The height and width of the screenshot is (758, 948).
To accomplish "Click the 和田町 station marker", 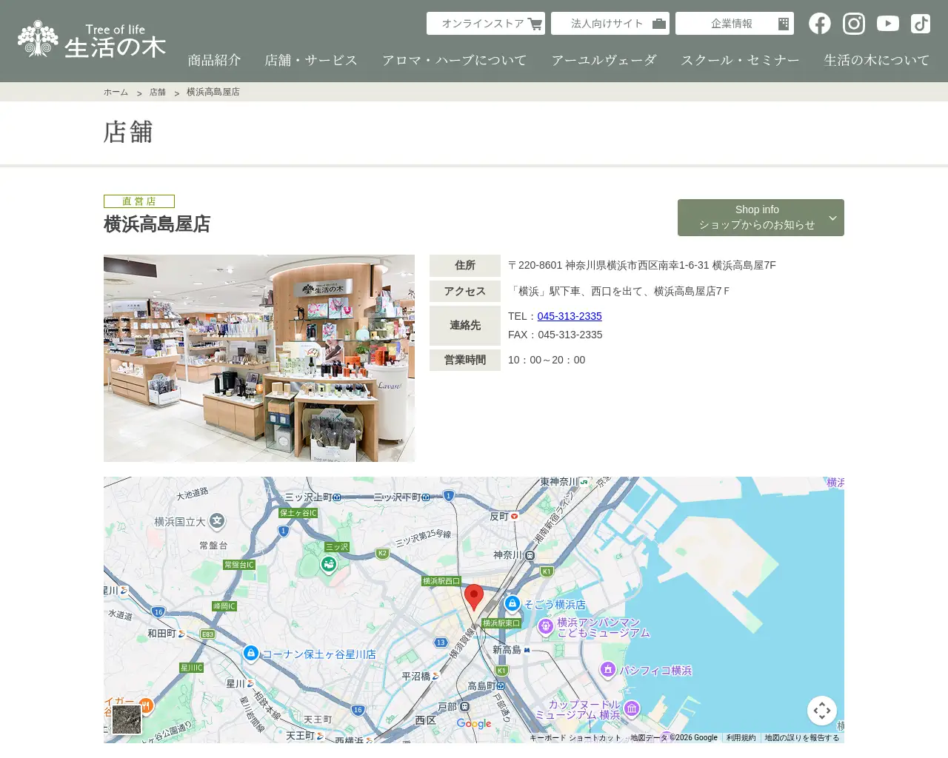I will point(182,634).
